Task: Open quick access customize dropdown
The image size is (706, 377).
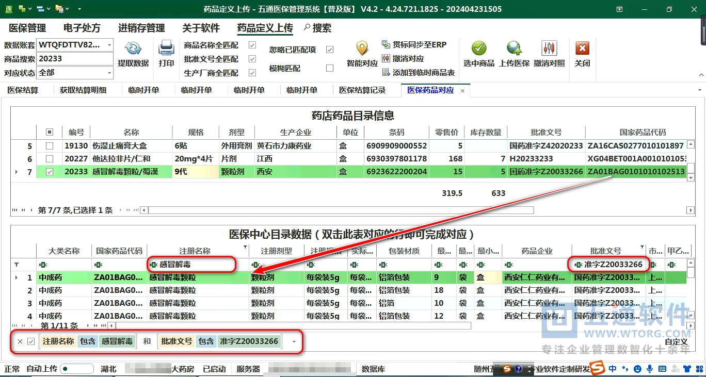Action: click(x=79, y=9)
